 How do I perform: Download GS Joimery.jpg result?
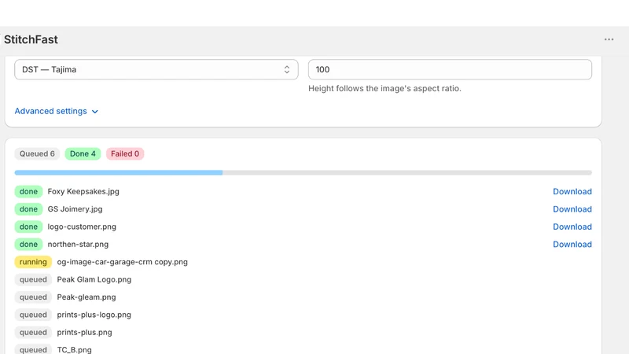[x=572, y=209]
